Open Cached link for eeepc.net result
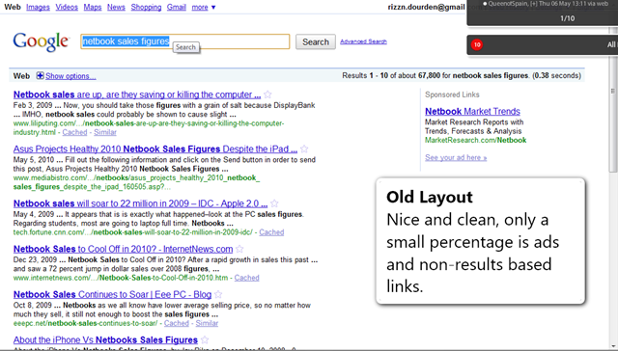Viewport: 618px width, 351px height. pyautogui.click(x=176, y=323)
